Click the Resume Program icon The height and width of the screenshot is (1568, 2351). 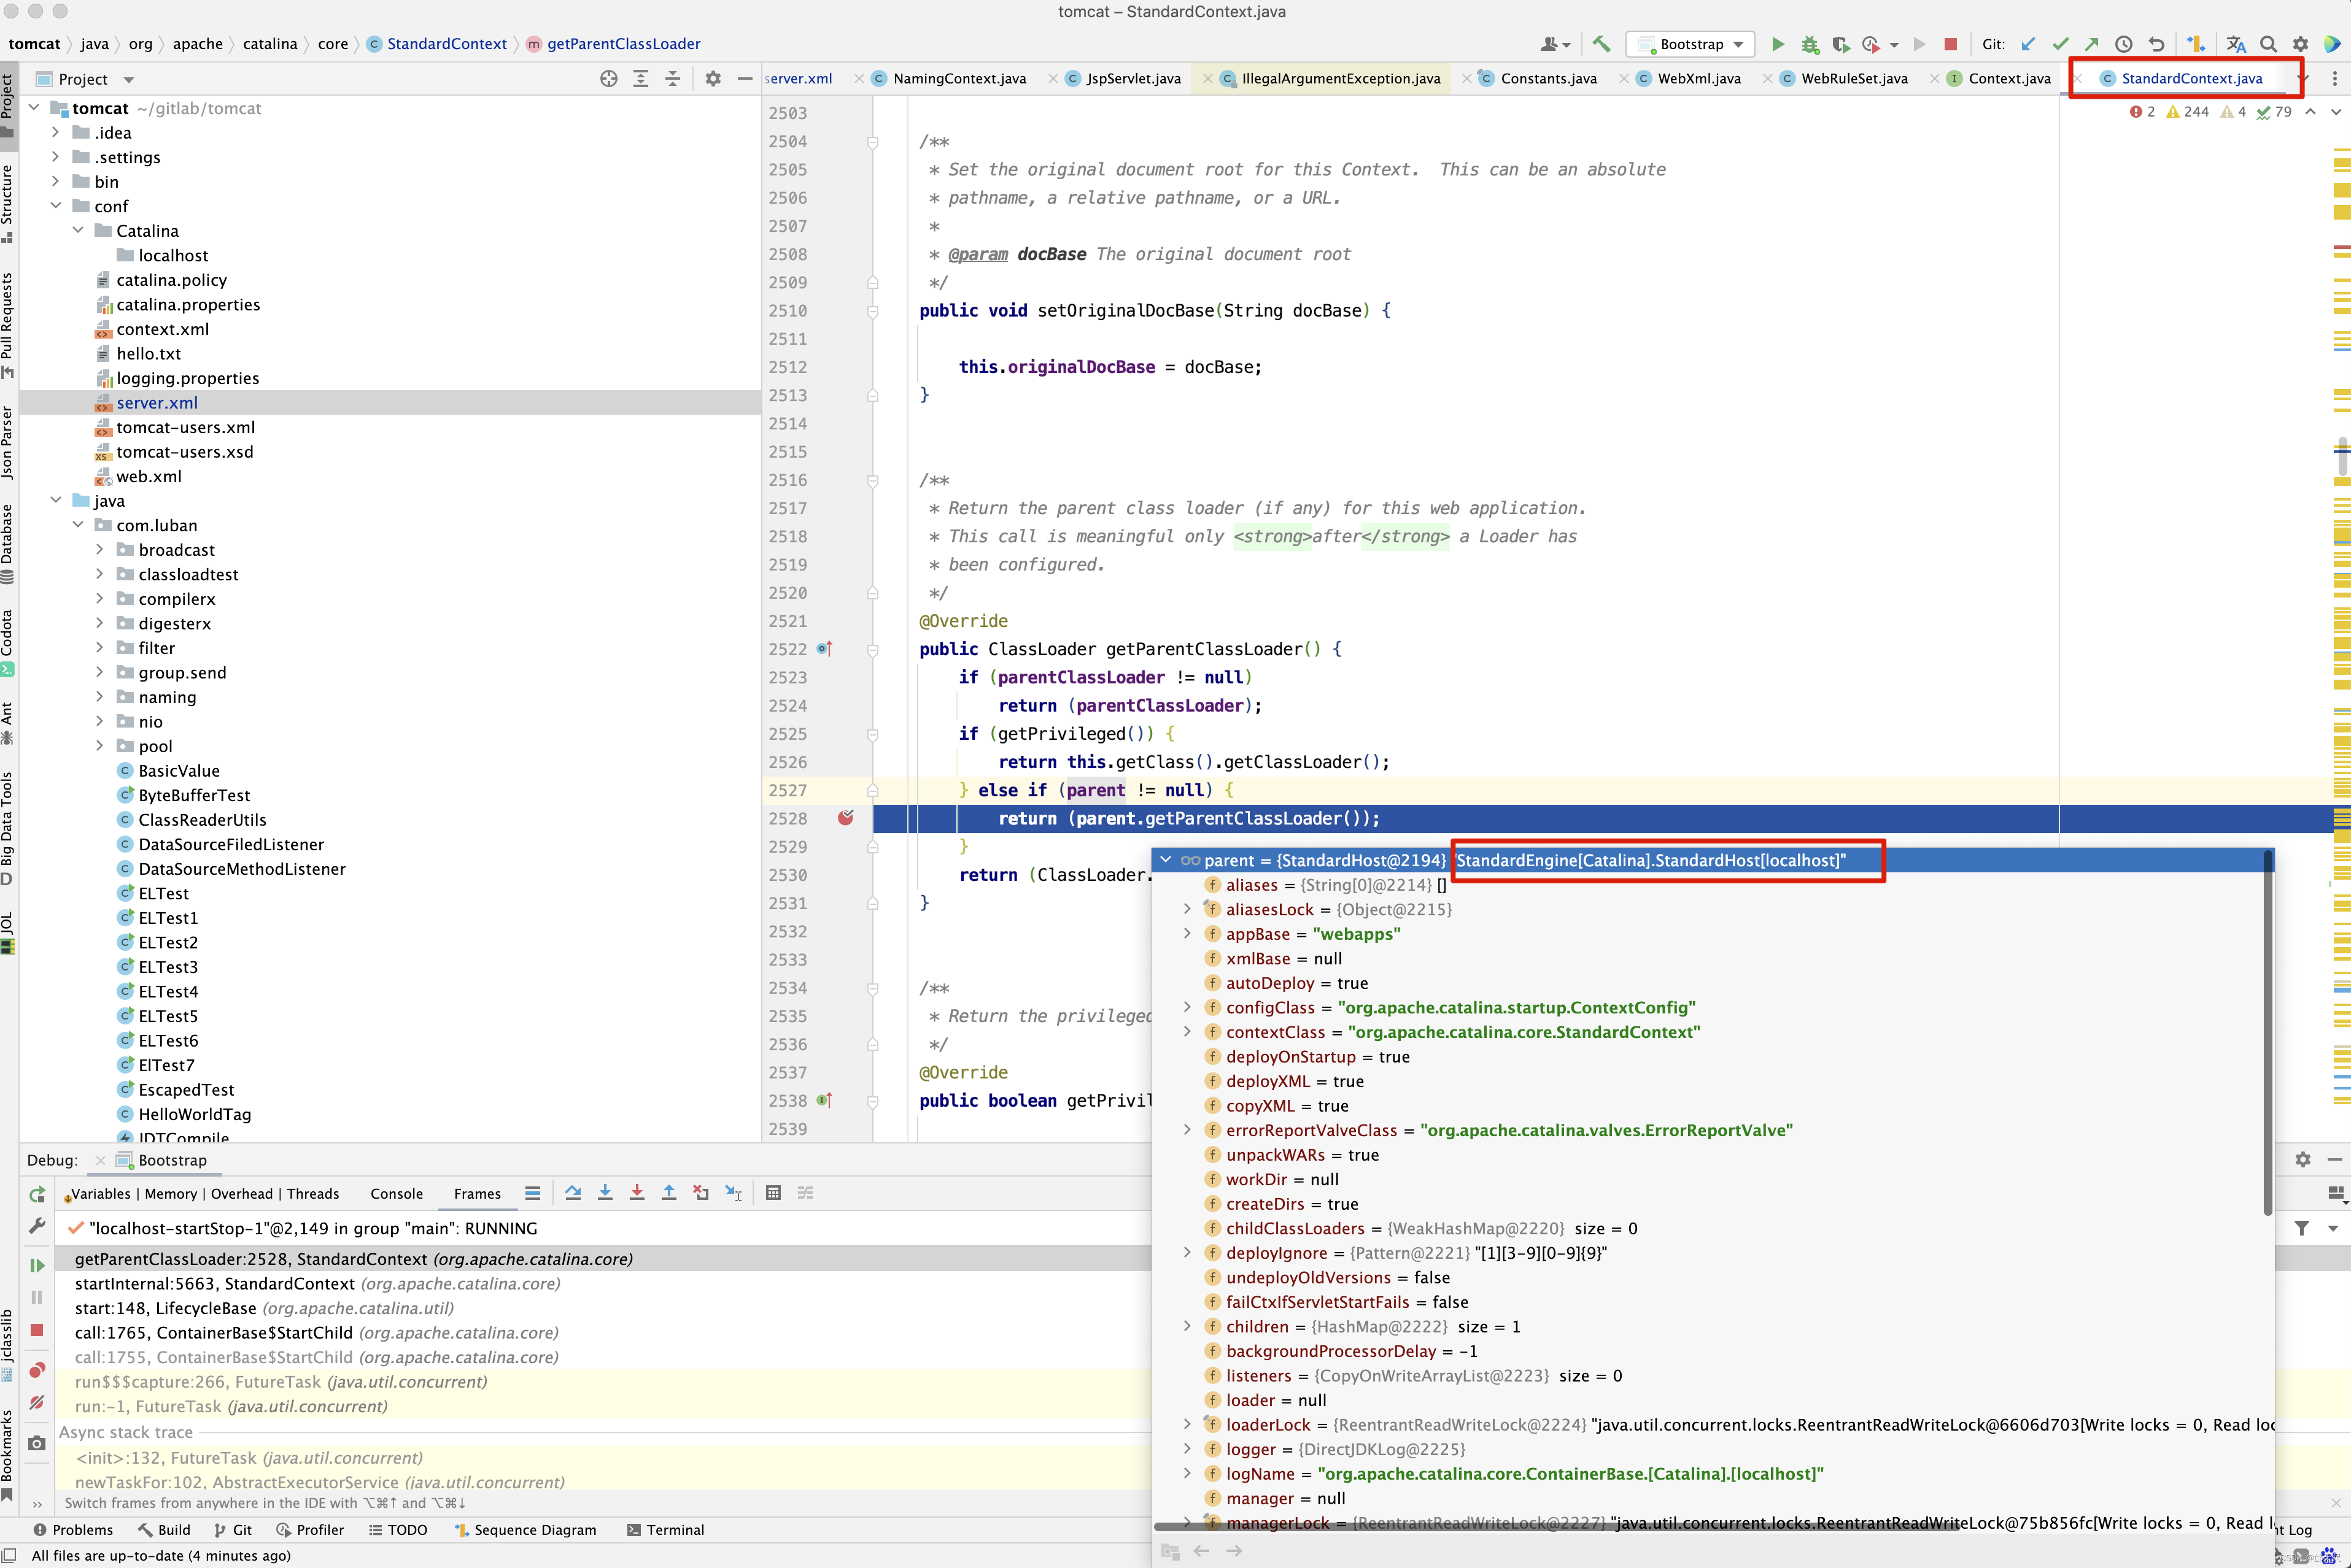click(x=37, y=1265)
